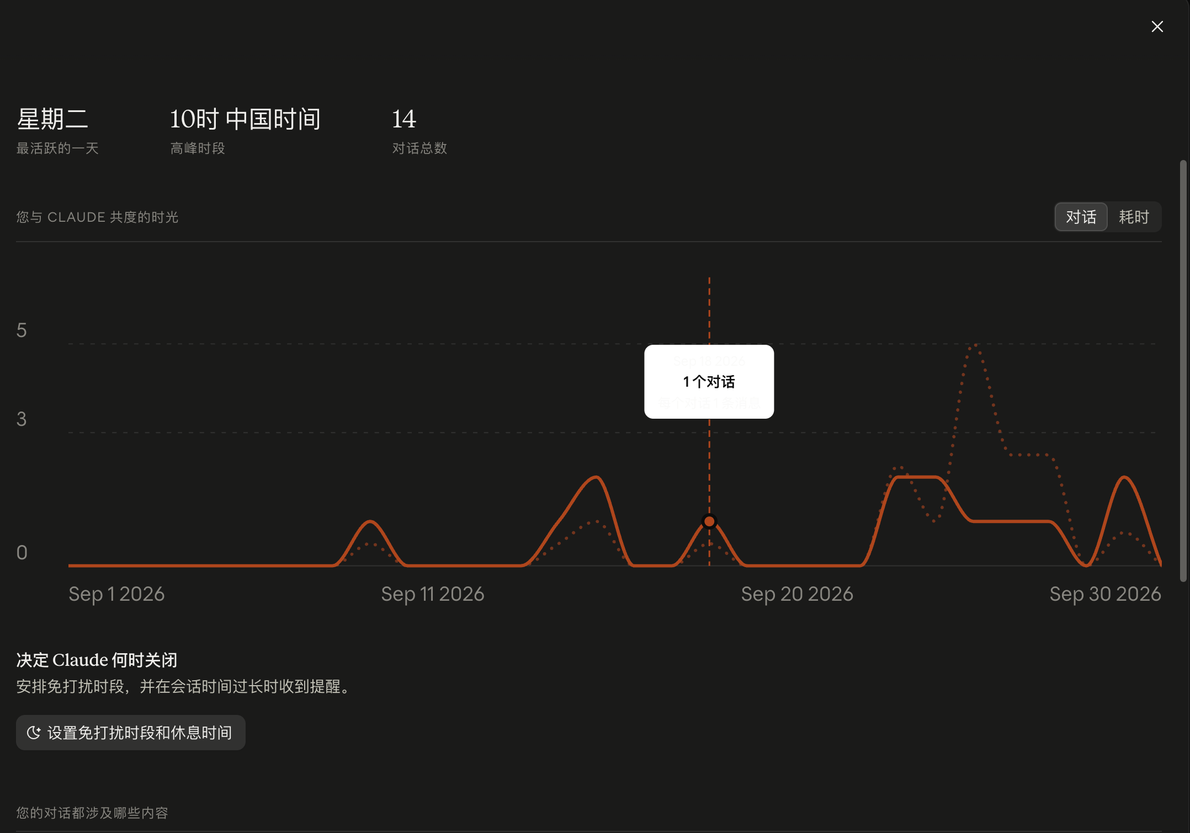The width and height of the screenshot is (1190, 833).
Task: Click the moon icon in quiet hours button
Action: (x=34, y=733)
